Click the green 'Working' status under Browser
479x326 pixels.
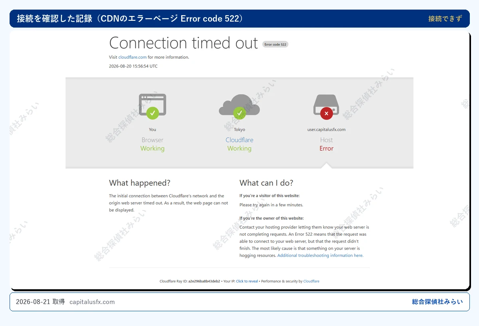coord(152,148)
